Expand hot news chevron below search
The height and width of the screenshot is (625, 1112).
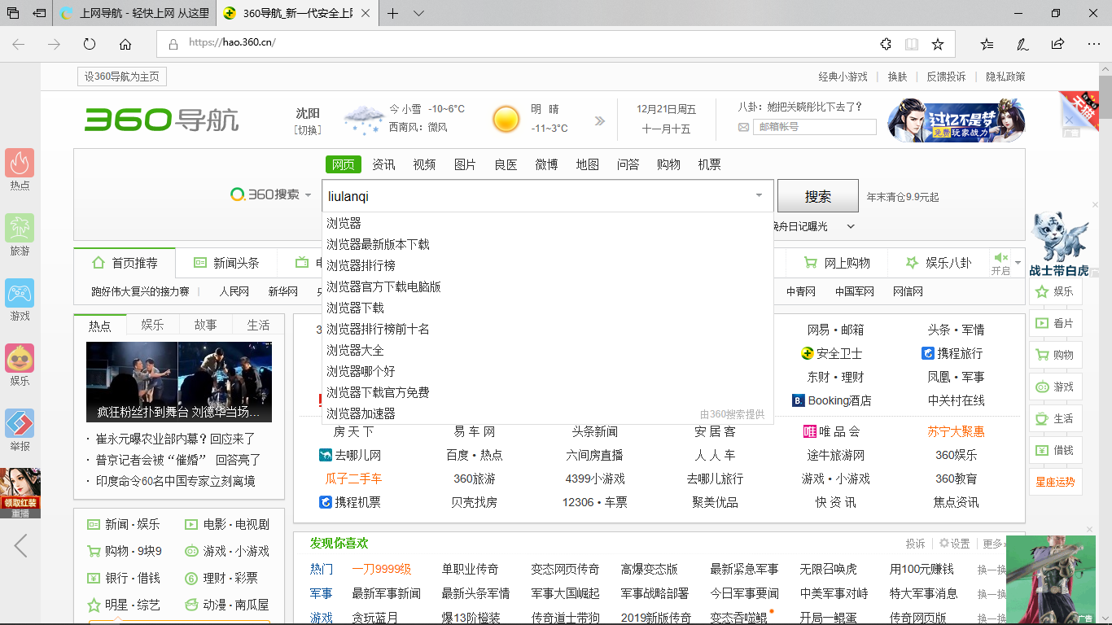(x=851, y=226)
